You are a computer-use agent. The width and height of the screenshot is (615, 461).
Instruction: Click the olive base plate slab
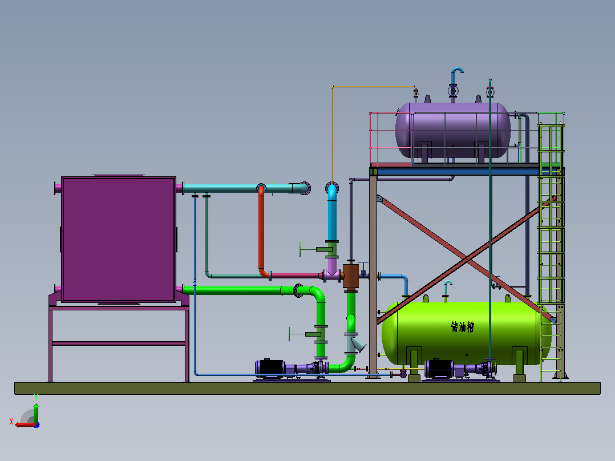(307, 389)
